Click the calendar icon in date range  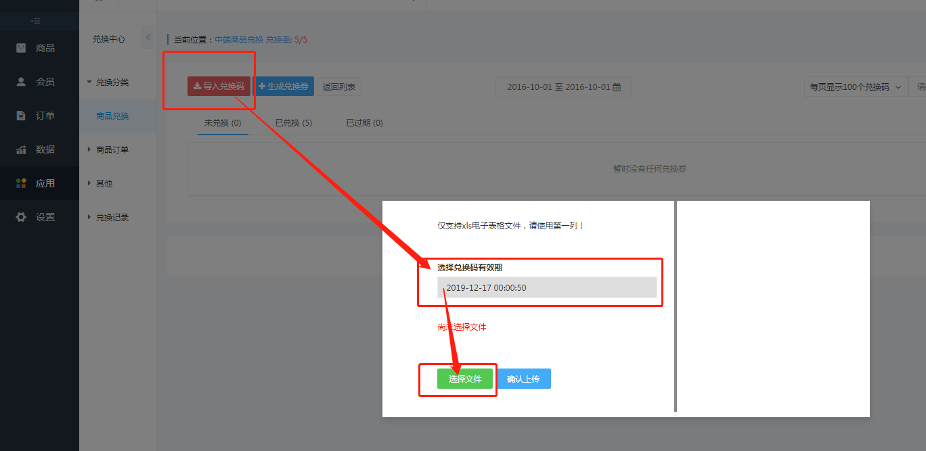tap(617, 87)
